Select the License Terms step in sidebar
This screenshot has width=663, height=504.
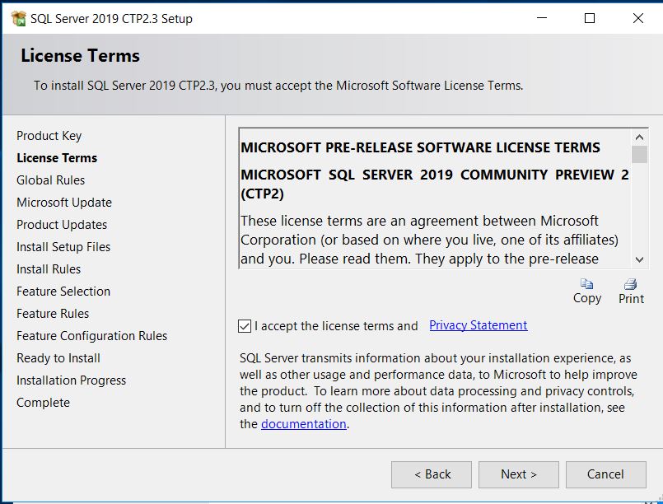click(x=57, y=157)
